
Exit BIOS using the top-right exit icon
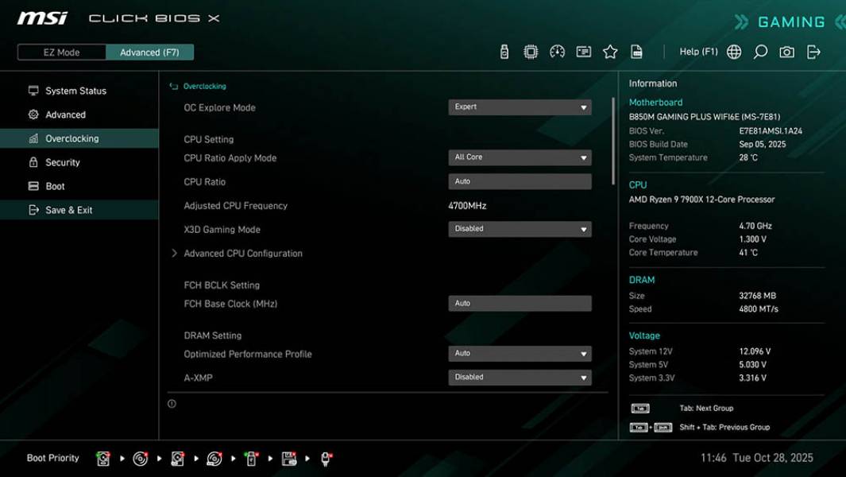[x=813, y=51]
